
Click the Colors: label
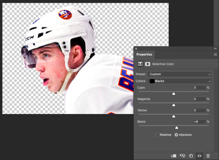pos(141,81)
